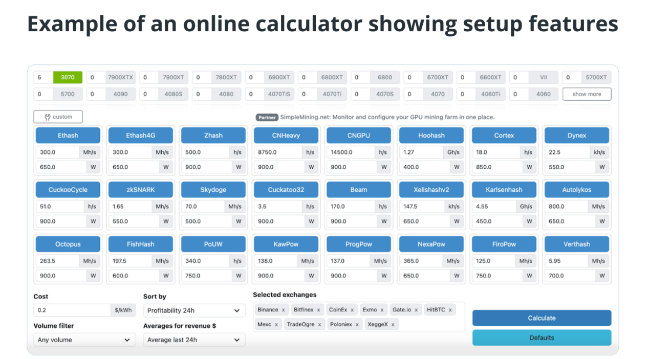
Task: Remove TradeOgre exchange tag
Action: coord(319,324)
